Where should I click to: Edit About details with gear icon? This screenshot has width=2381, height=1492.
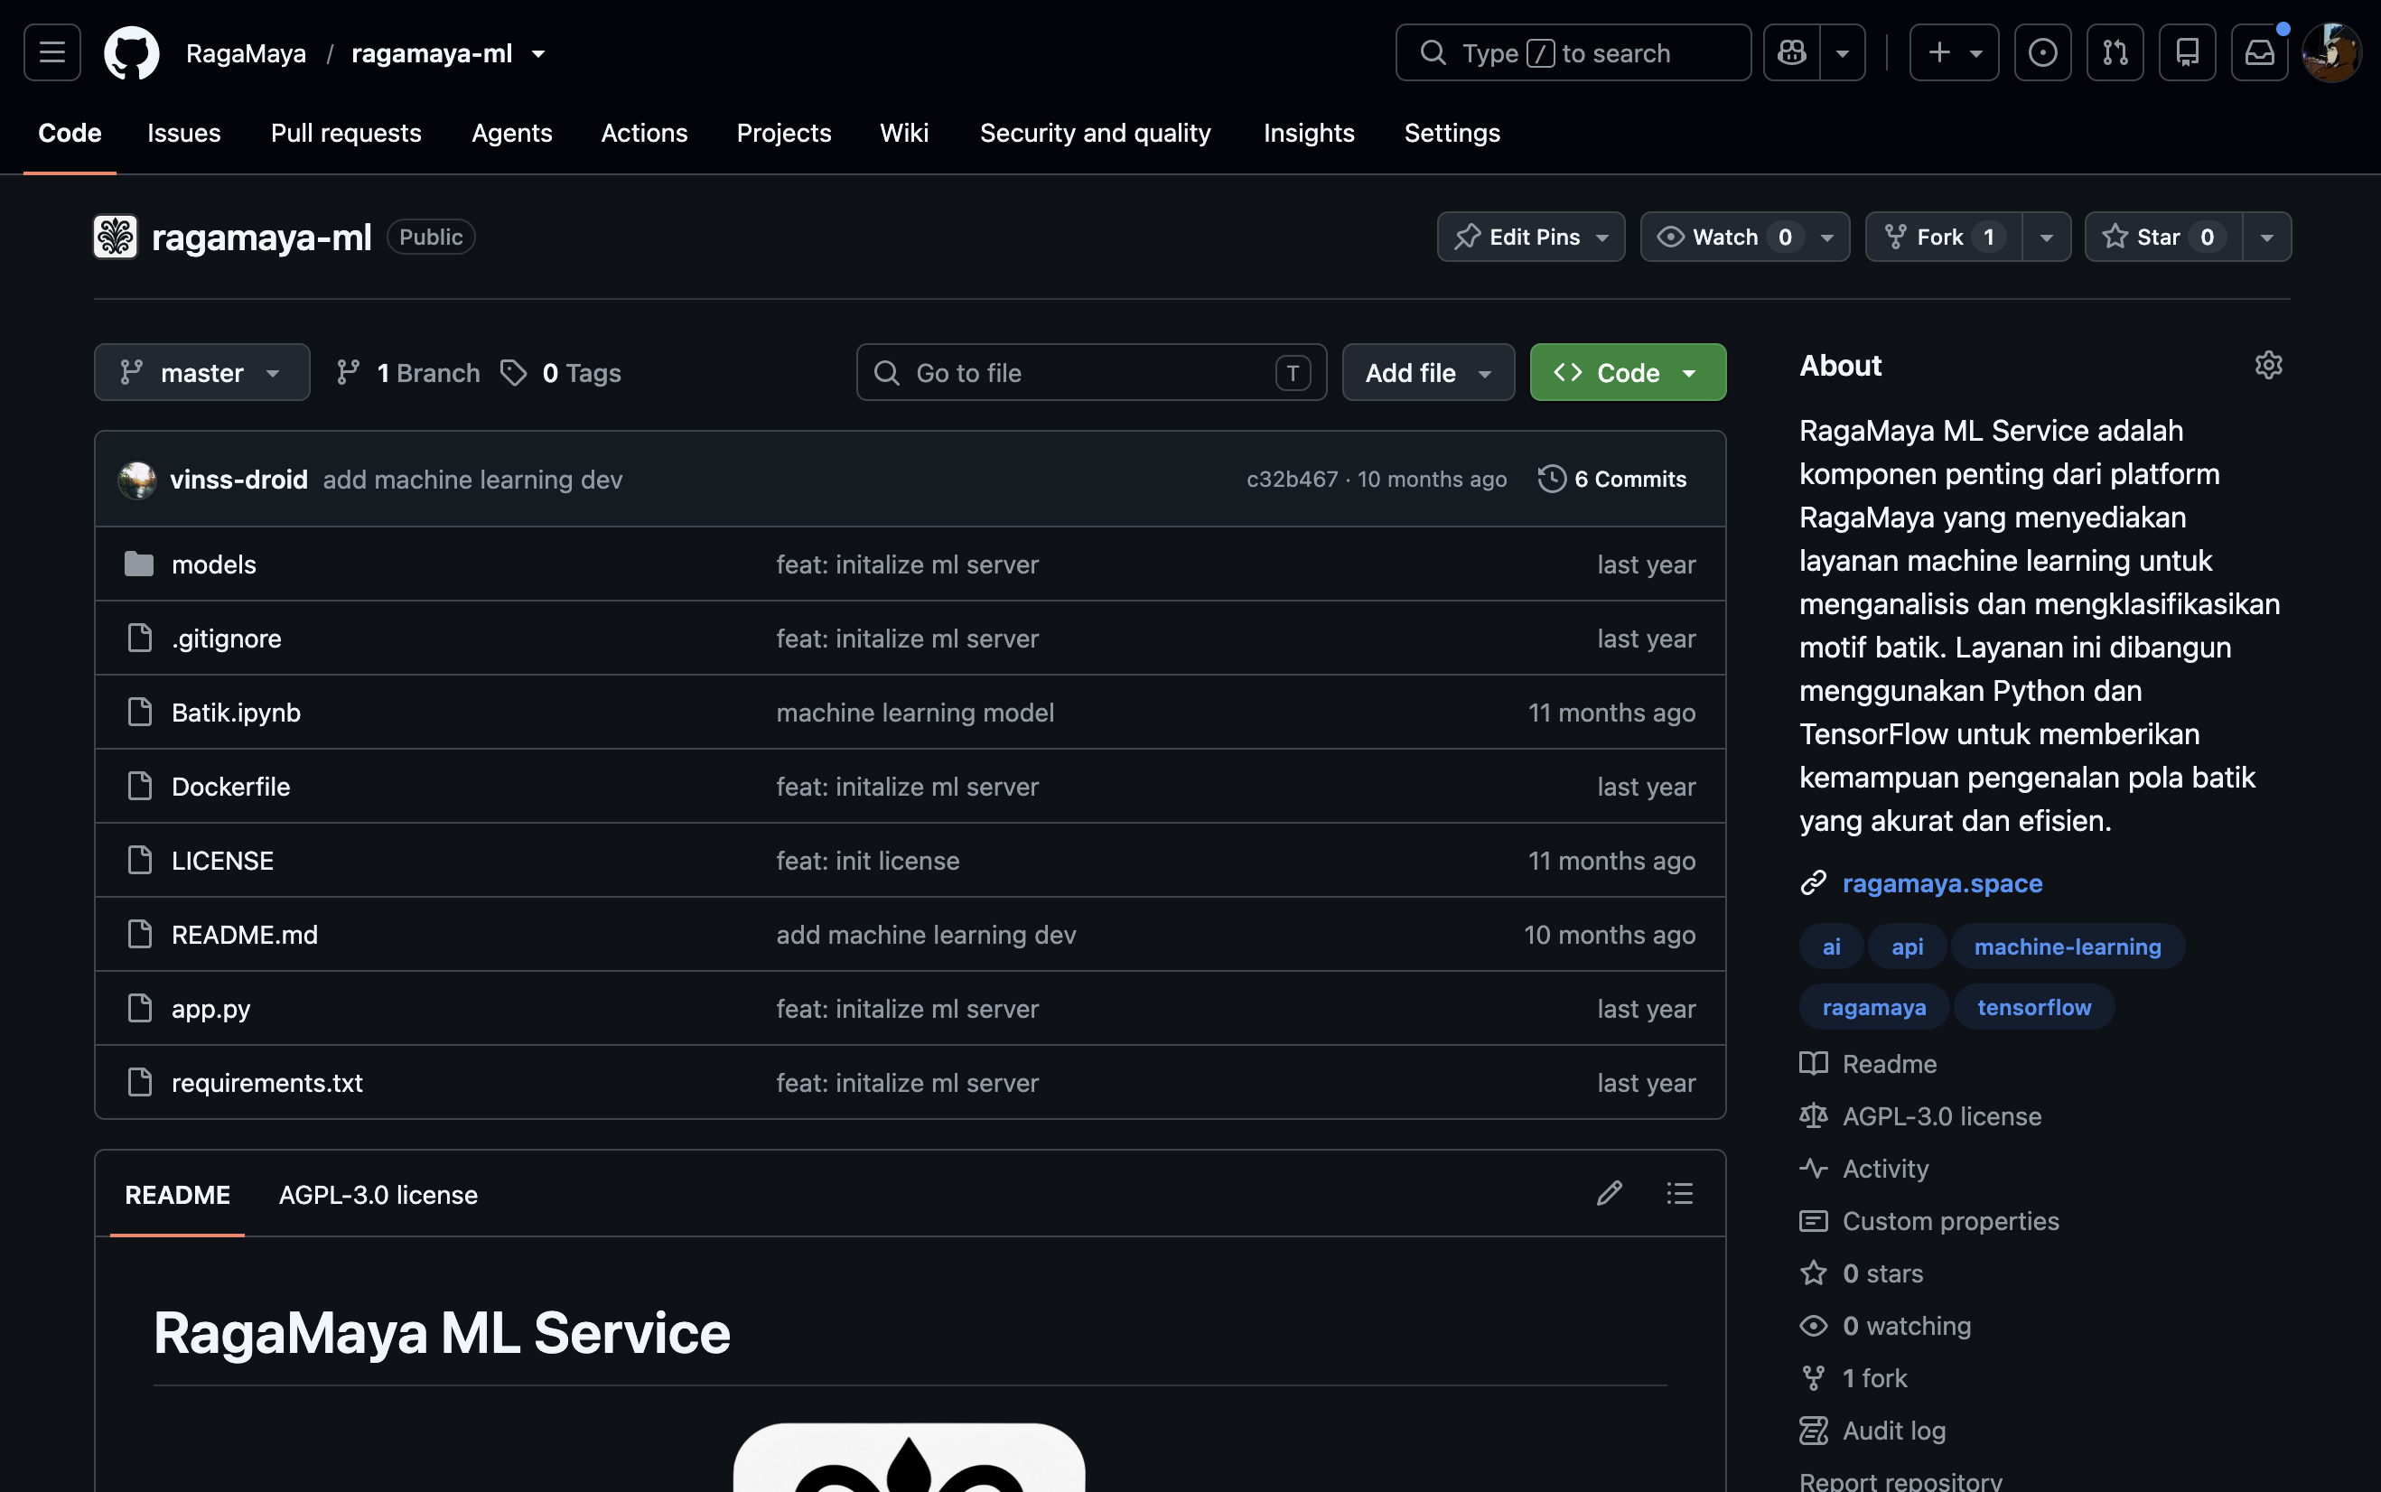[x=2268, y=365]
